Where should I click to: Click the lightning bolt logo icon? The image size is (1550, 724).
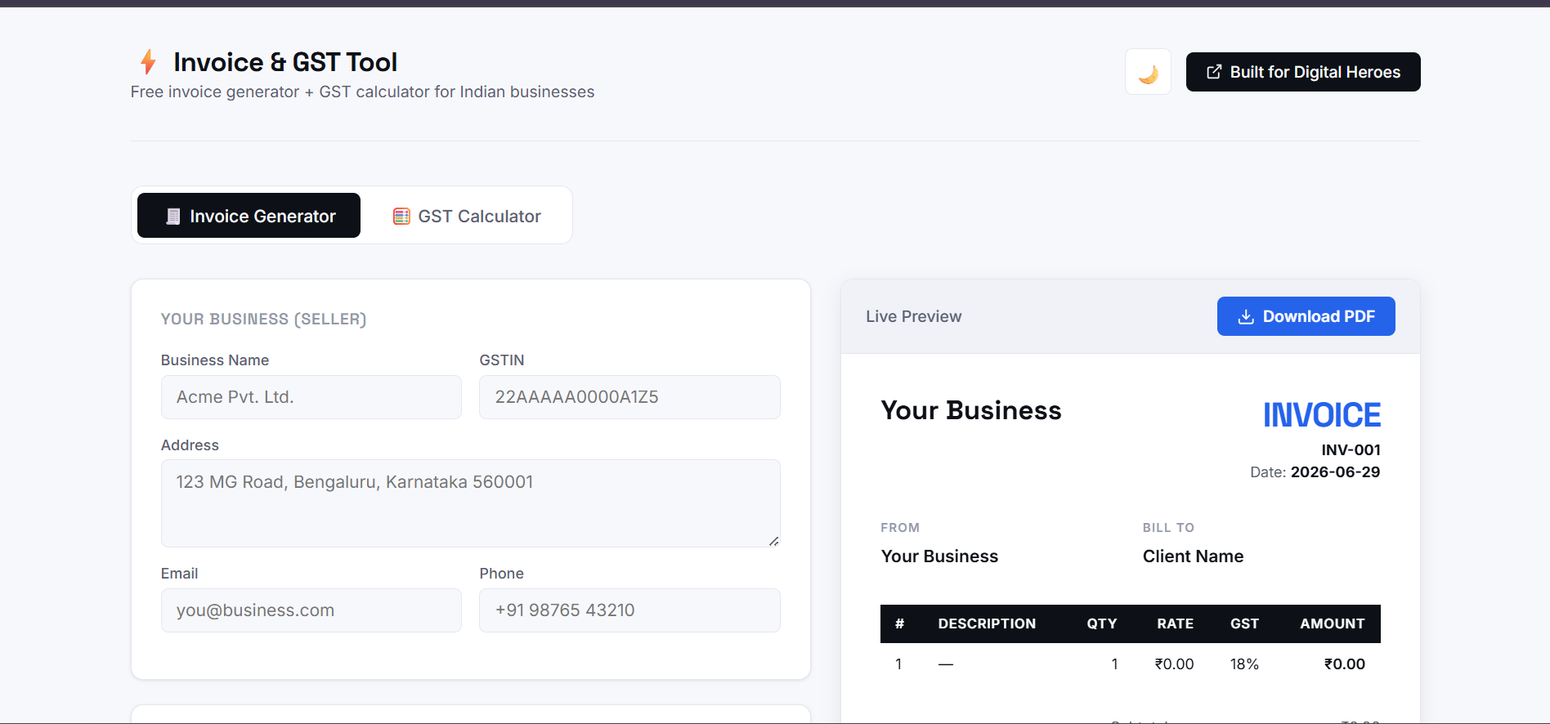pos(148,62)
